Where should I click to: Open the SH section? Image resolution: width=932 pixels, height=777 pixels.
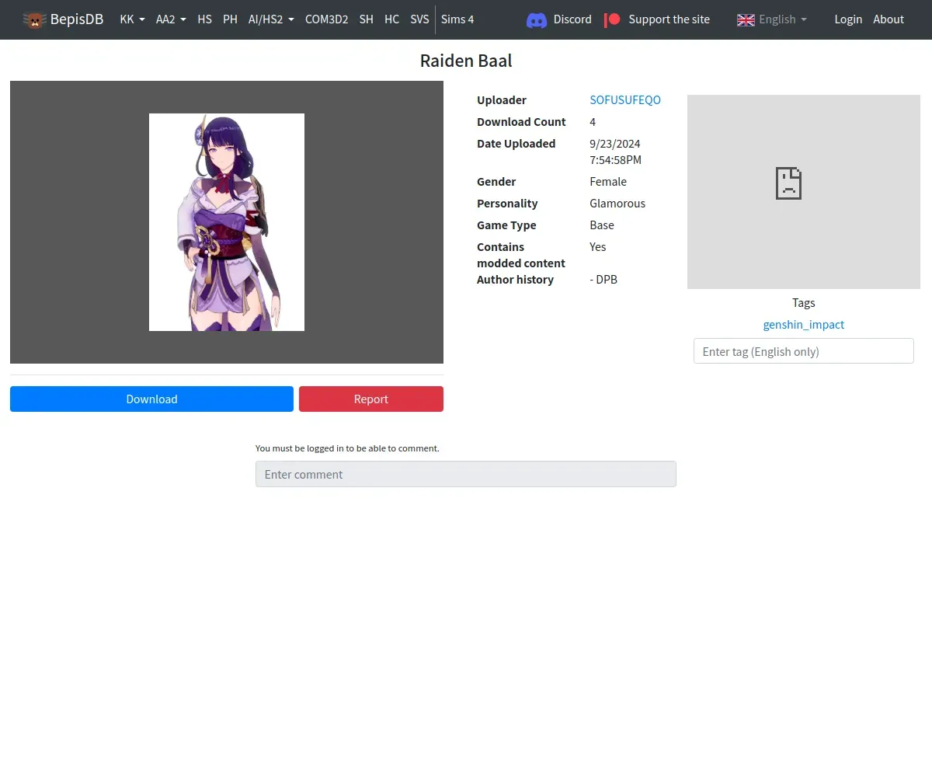tap(367, 19)
